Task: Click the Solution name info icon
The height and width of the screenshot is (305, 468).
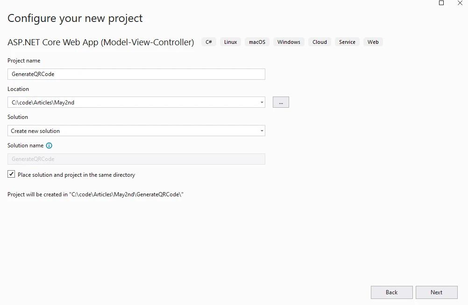Action: [49, 146]
